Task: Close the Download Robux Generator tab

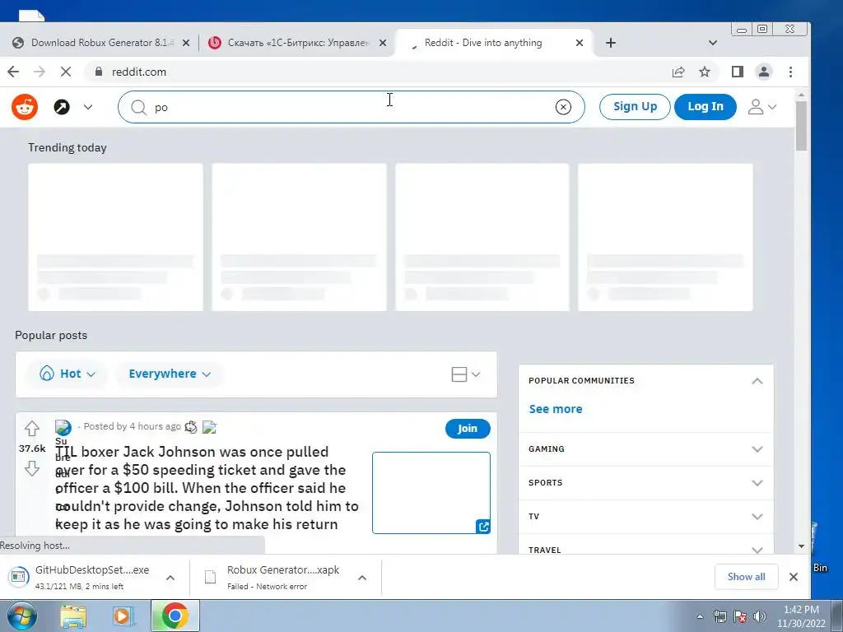Action: (186, 43)
